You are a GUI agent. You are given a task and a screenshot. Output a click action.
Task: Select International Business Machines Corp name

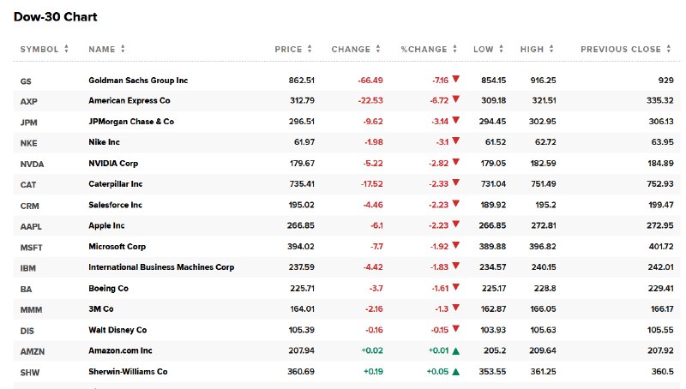[161, 267]
